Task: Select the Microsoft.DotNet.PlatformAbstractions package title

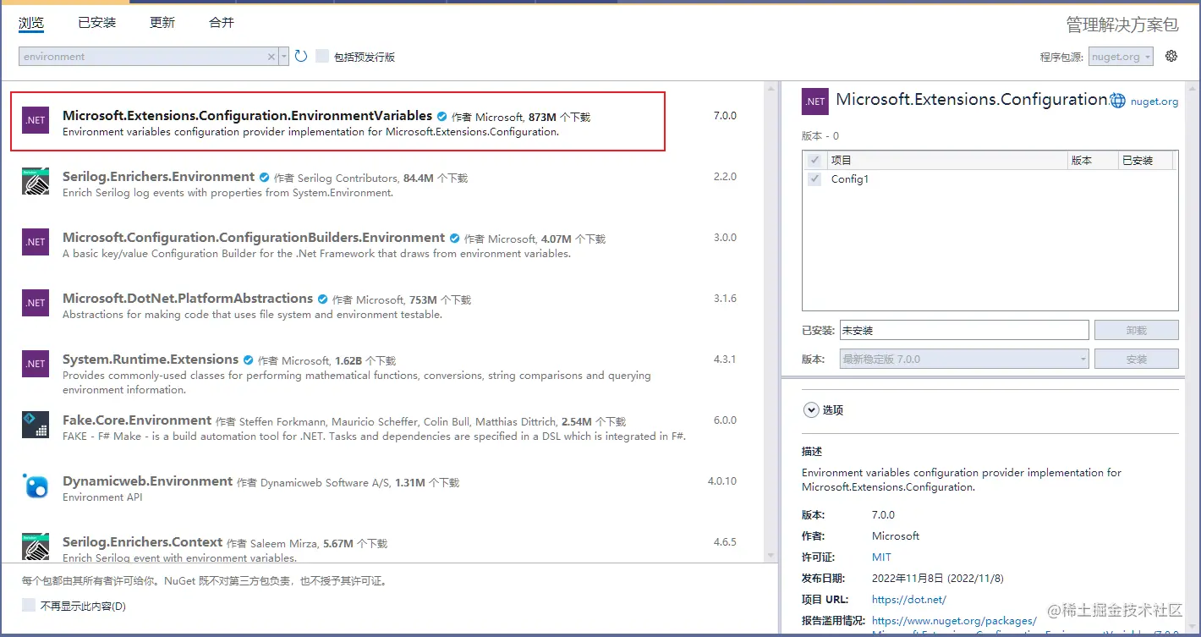Action: tap(188, 299)
